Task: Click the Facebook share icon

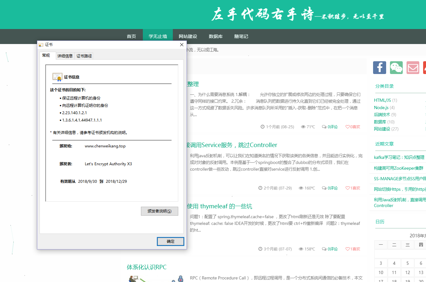Action: (379, 68)
